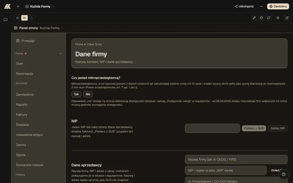This screenshot has height=183, width=293.
Task: Go back using the left arrow icon
Action: (x=18, y=6)
